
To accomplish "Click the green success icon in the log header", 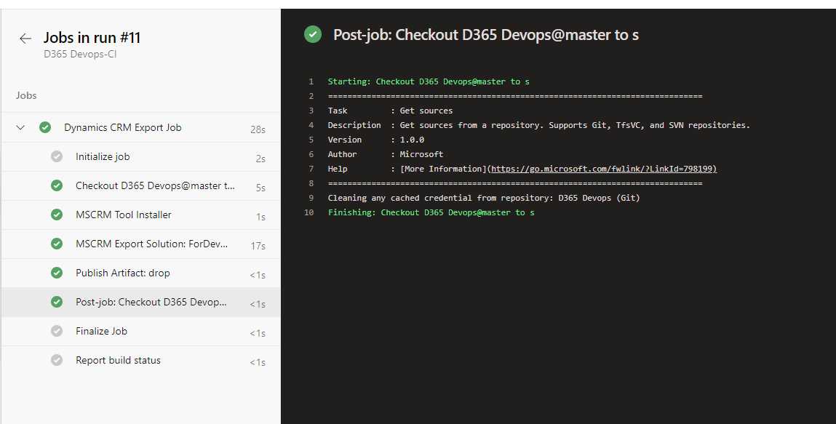I will (313, 35).
